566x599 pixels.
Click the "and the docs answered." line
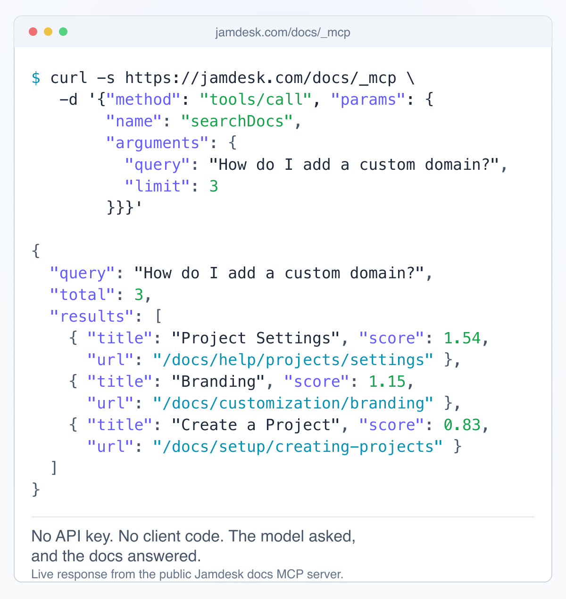pyautogui.click(x=116, y=556)
